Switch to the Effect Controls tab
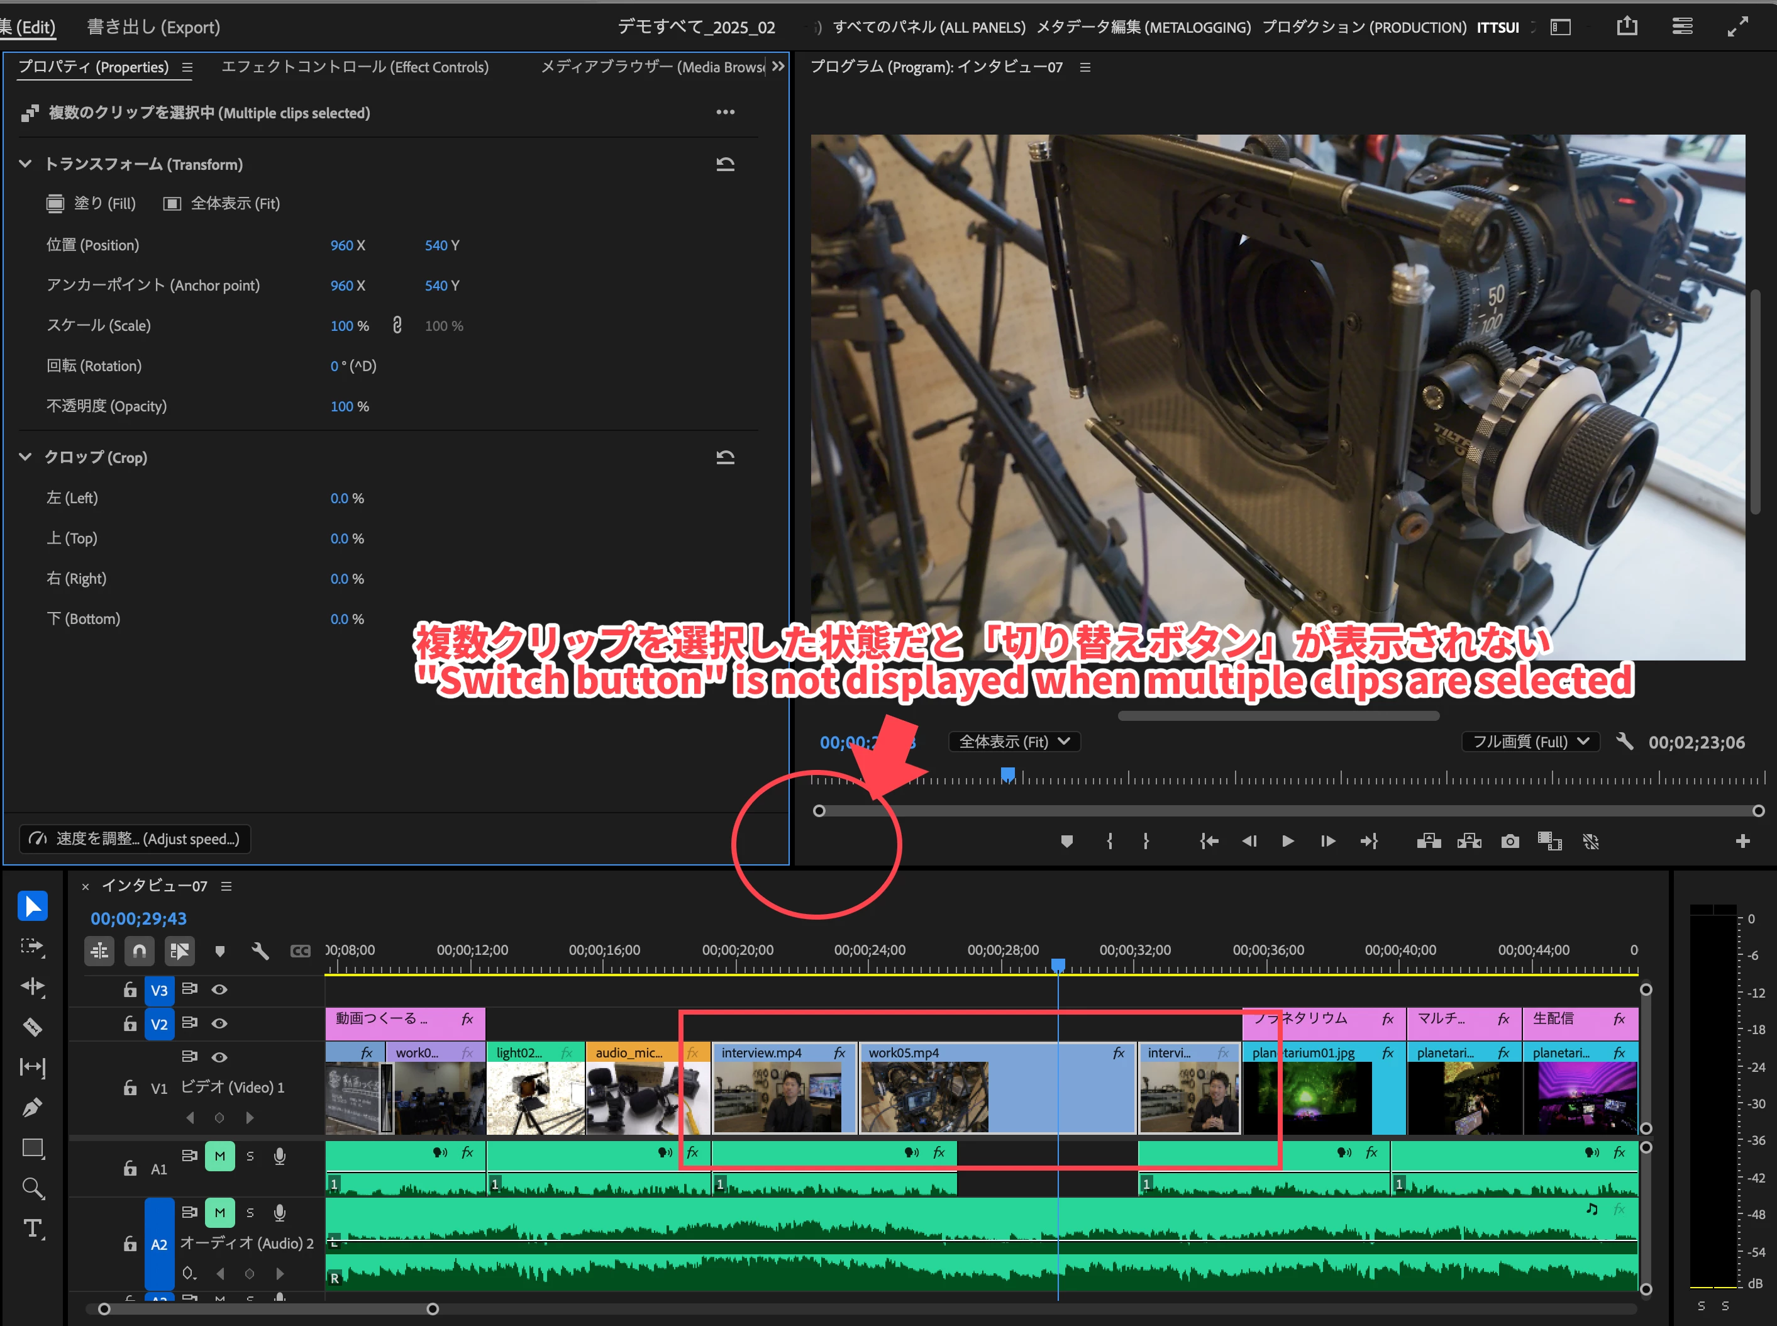1777x1326 pixels. (x=355, y=67)
